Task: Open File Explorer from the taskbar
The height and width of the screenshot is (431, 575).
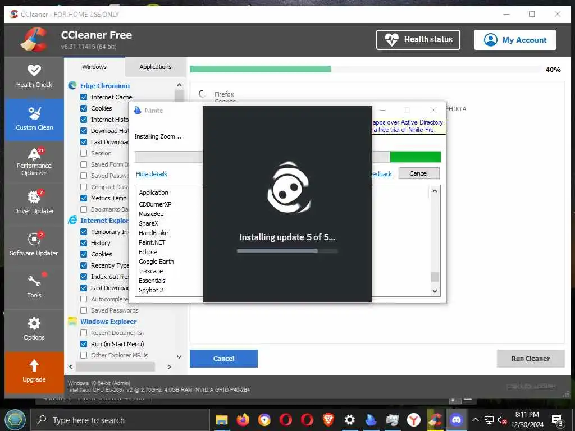Action: pos(221,420)
